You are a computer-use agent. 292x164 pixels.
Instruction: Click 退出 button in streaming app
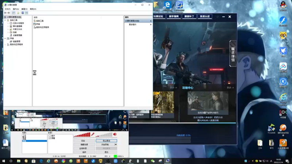tap(106, 152)
